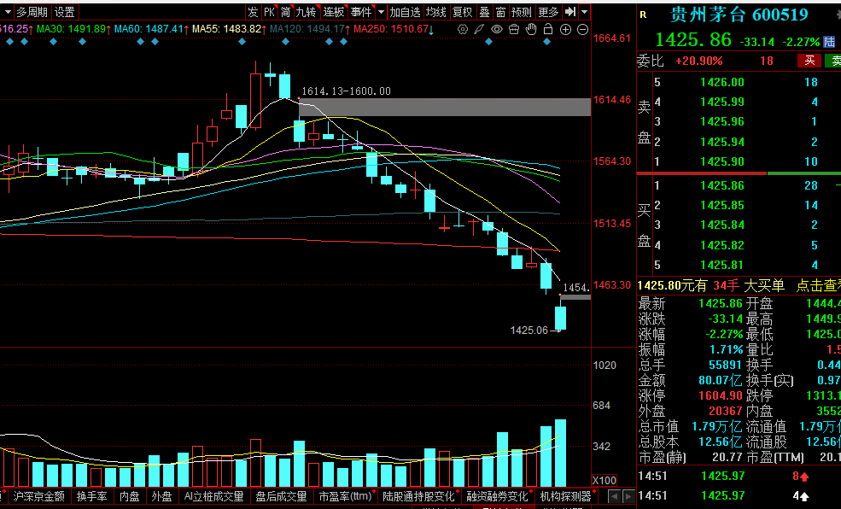The width and height of the screenshot is (841, 509).
Task: Expand the top-left dropdown arrow
Action: [7, 12]
